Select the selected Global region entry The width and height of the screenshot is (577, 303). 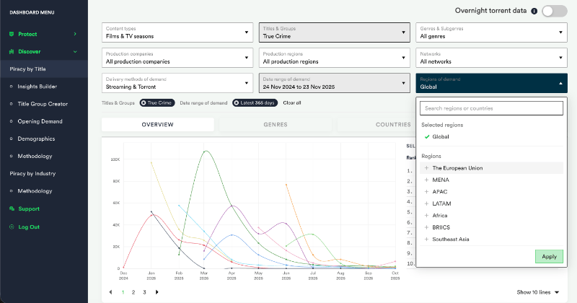pyautogui.click(x=491, y=136)
